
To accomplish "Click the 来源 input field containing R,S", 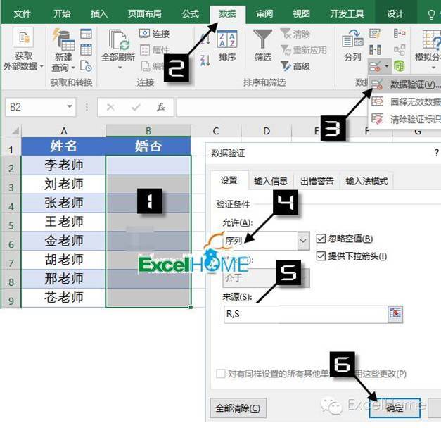I will click(306, 314).
